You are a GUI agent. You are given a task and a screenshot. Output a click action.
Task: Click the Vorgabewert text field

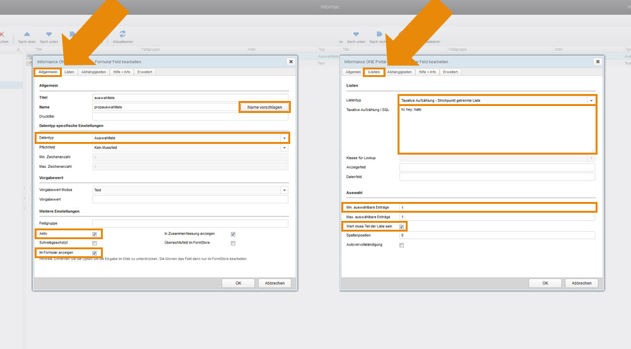click(190, 199)
